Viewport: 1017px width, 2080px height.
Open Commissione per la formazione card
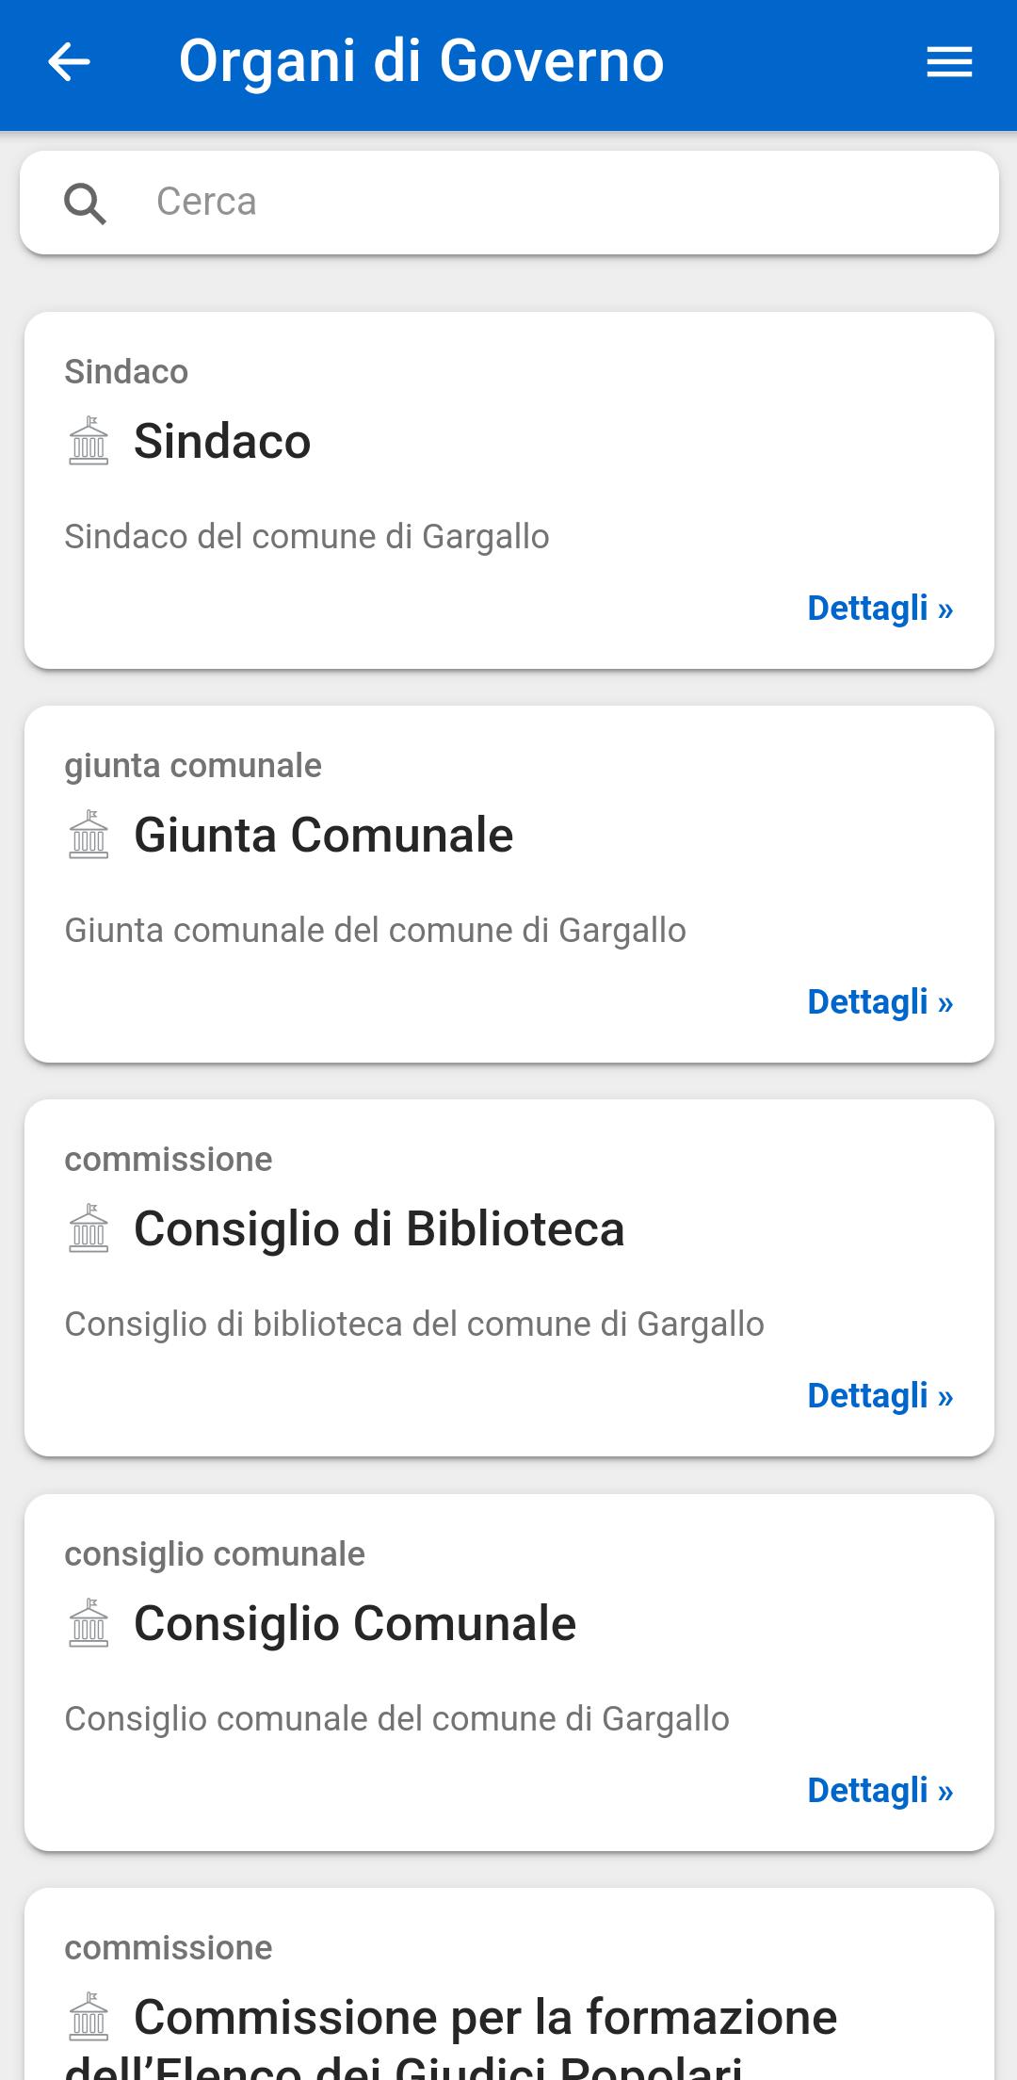click(509, 1985)
